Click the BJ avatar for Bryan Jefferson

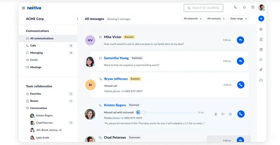(91, 85)
